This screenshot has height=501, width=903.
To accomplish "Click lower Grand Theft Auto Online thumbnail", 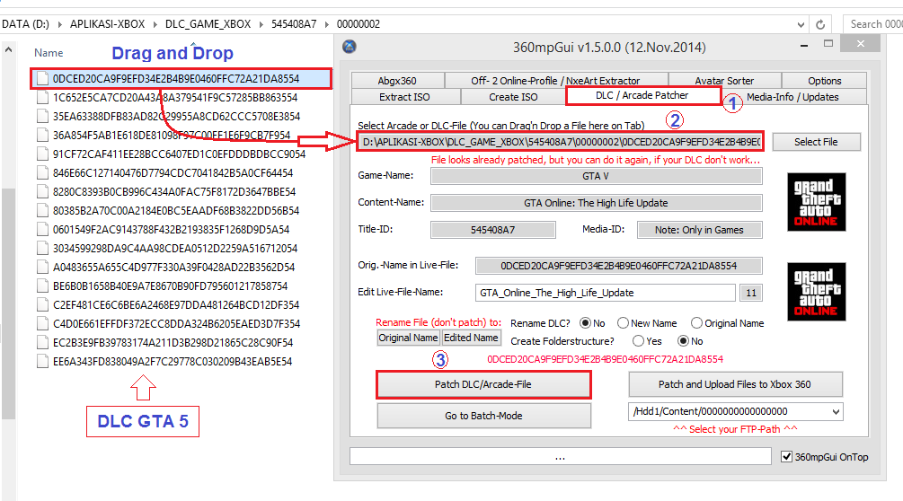I will (x=816, y=292).
